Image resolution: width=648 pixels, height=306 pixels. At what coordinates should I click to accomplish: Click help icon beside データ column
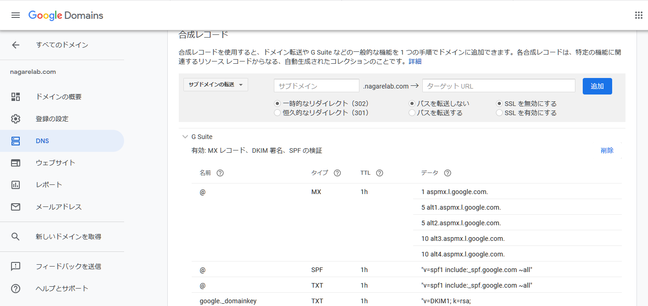click(448, 173)
